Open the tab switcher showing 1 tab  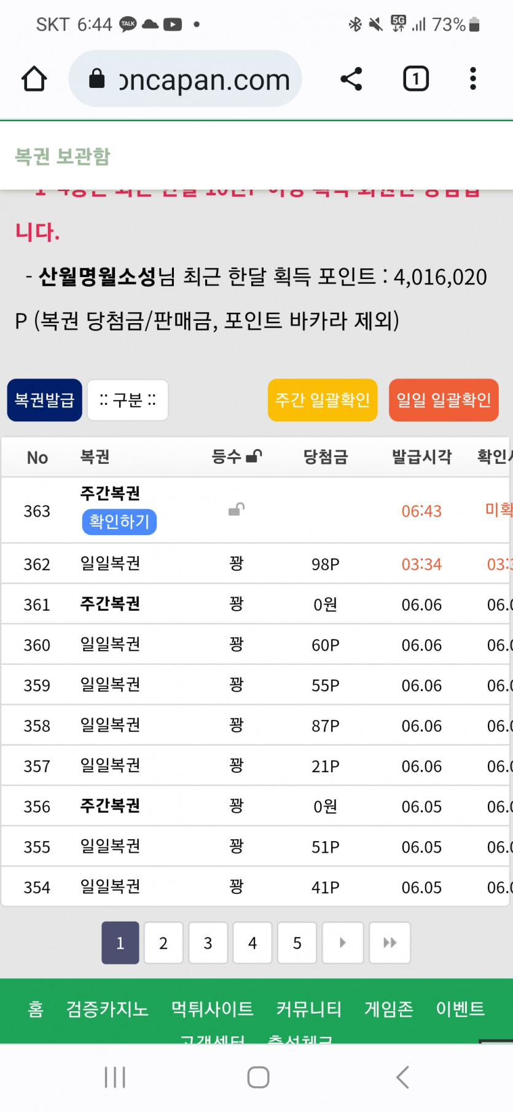point(416,79)
